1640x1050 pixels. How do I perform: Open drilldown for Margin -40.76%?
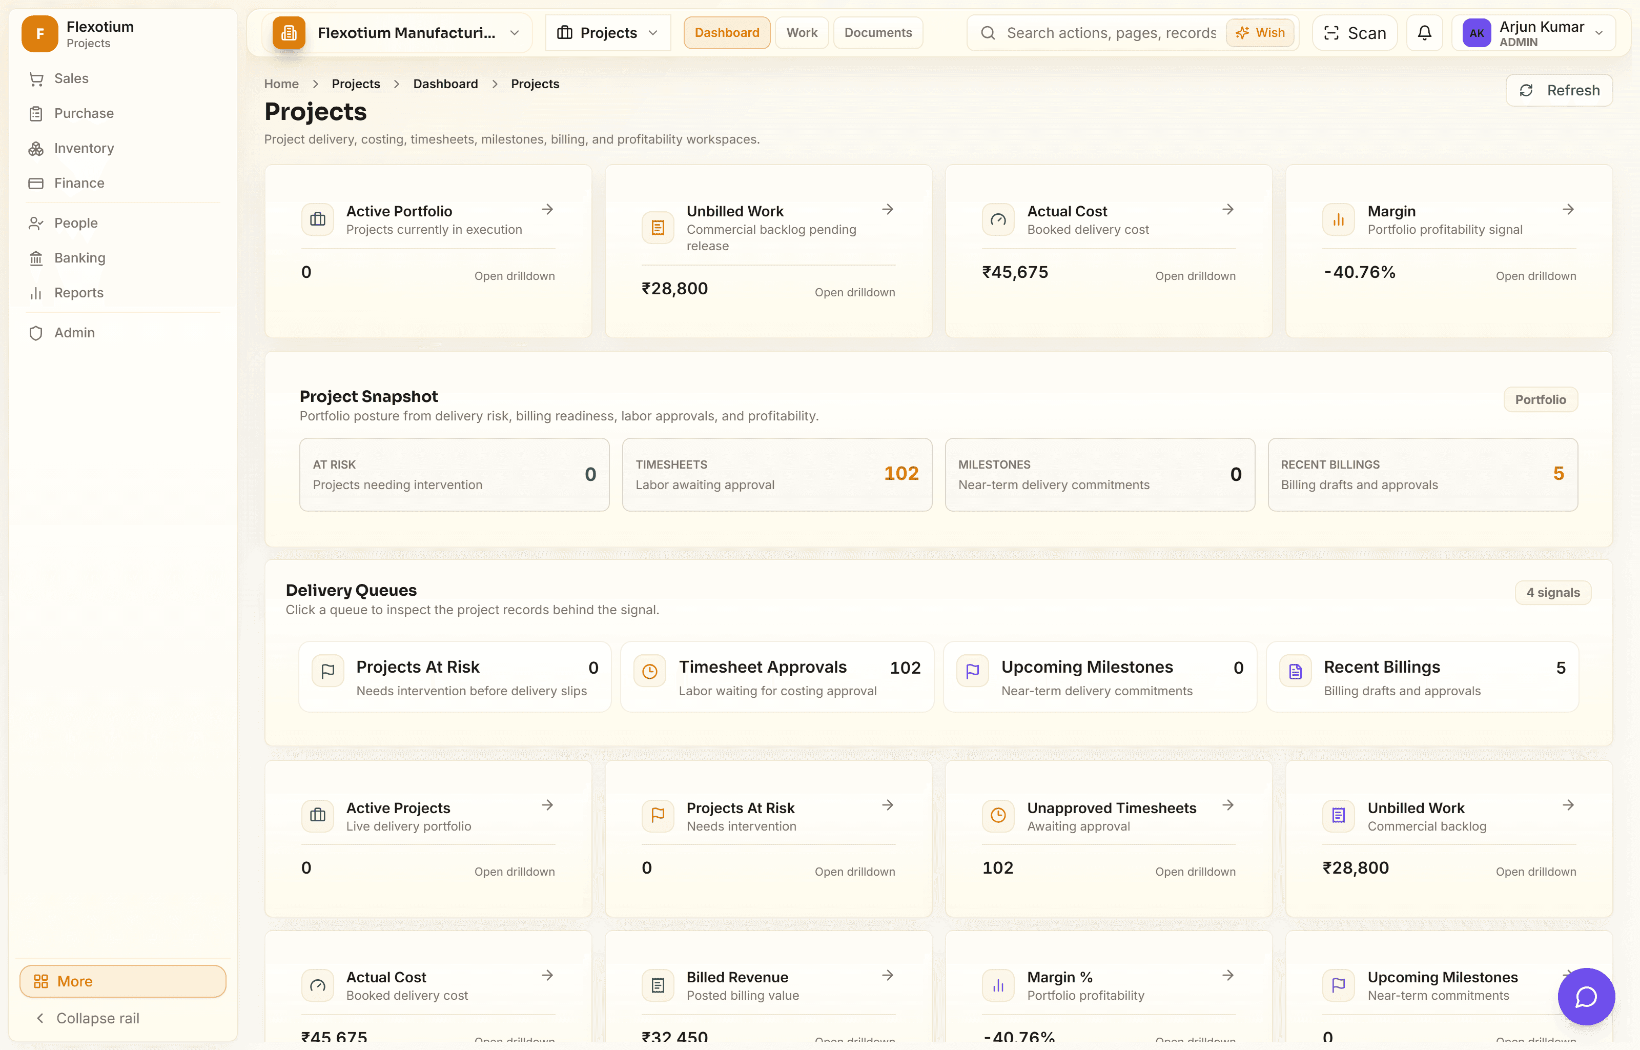(x=1536, y=275)
